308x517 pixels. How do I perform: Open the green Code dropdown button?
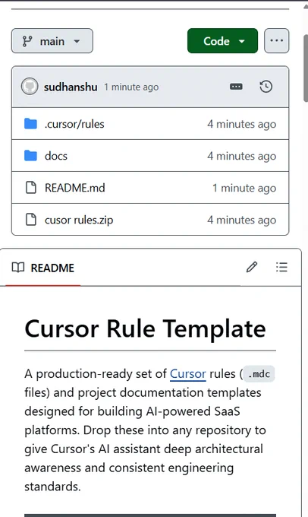point(222,41)
